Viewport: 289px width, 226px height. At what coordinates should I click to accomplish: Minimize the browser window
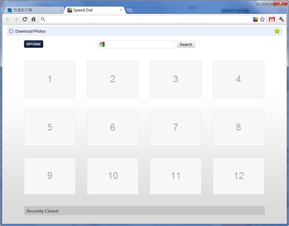tap(261, 3)
